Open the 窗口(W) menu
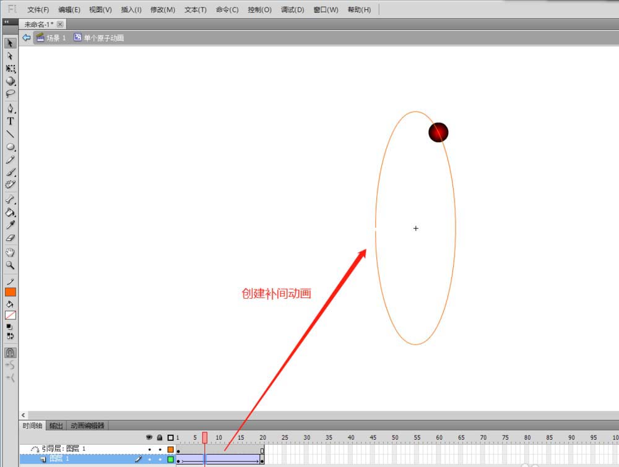The width and height of the screenshot is (619, 467). (x=326, y=10)
